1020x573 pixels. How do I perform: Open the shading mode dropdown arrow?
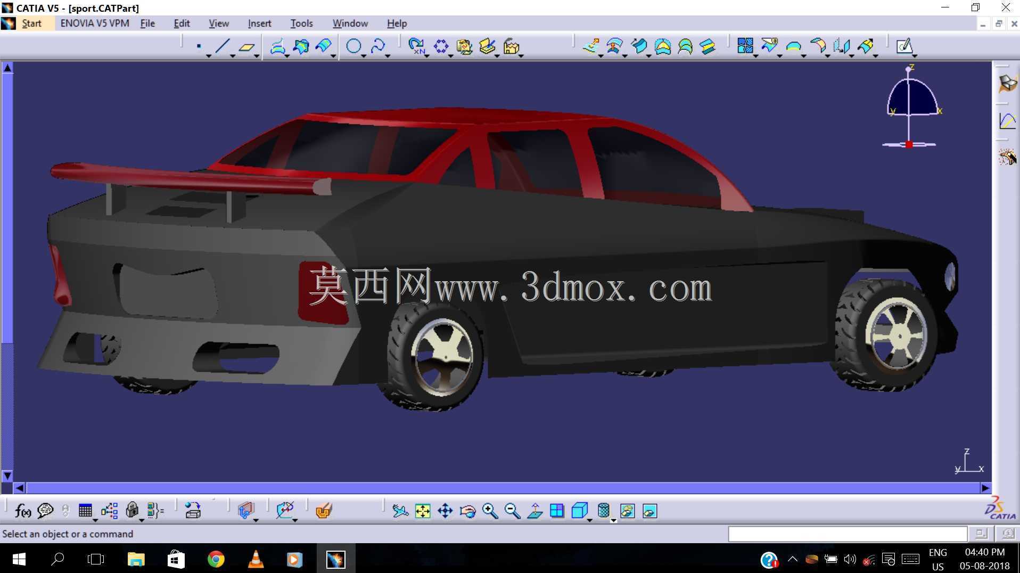(x=613, y=520)
